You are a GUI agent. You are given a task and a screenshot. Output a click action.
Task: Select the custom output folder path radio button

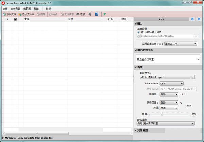click(x=138, y=36)
